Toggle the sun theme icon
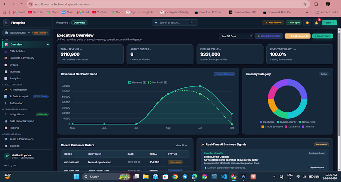This screenshot has width=341, height=182. click(307, 23)
